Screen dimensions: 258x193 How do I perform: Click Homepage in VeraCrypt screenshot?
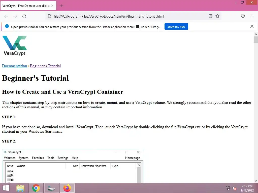[x=133, y=158]
